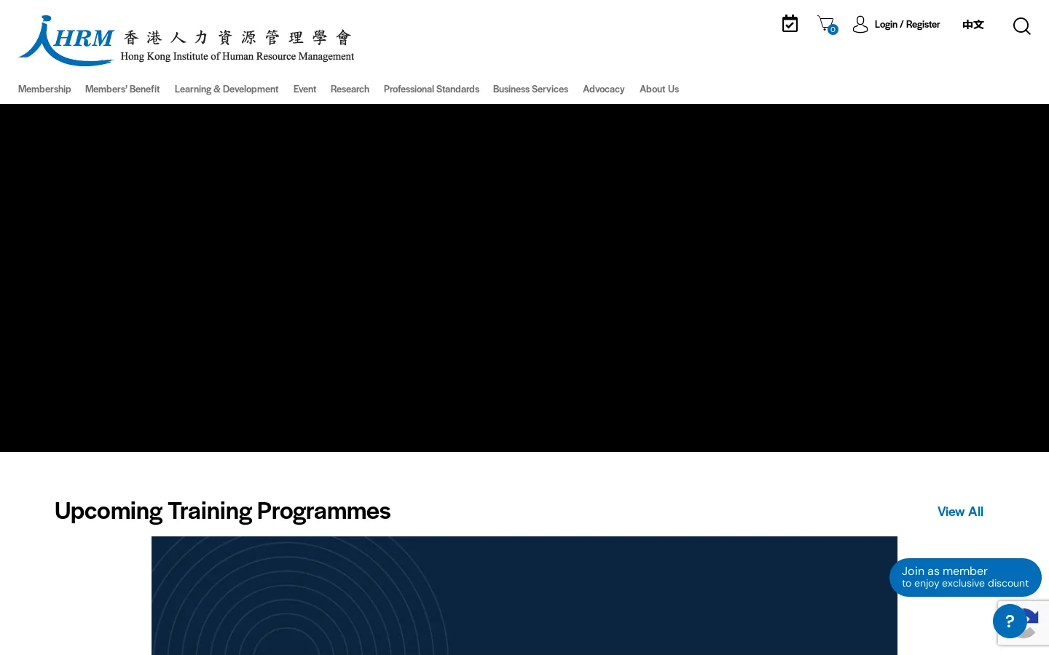This screenshot has height=655, width=1049.
Task: Open the Learning & Development menu
Action: [x=227, y=90]
